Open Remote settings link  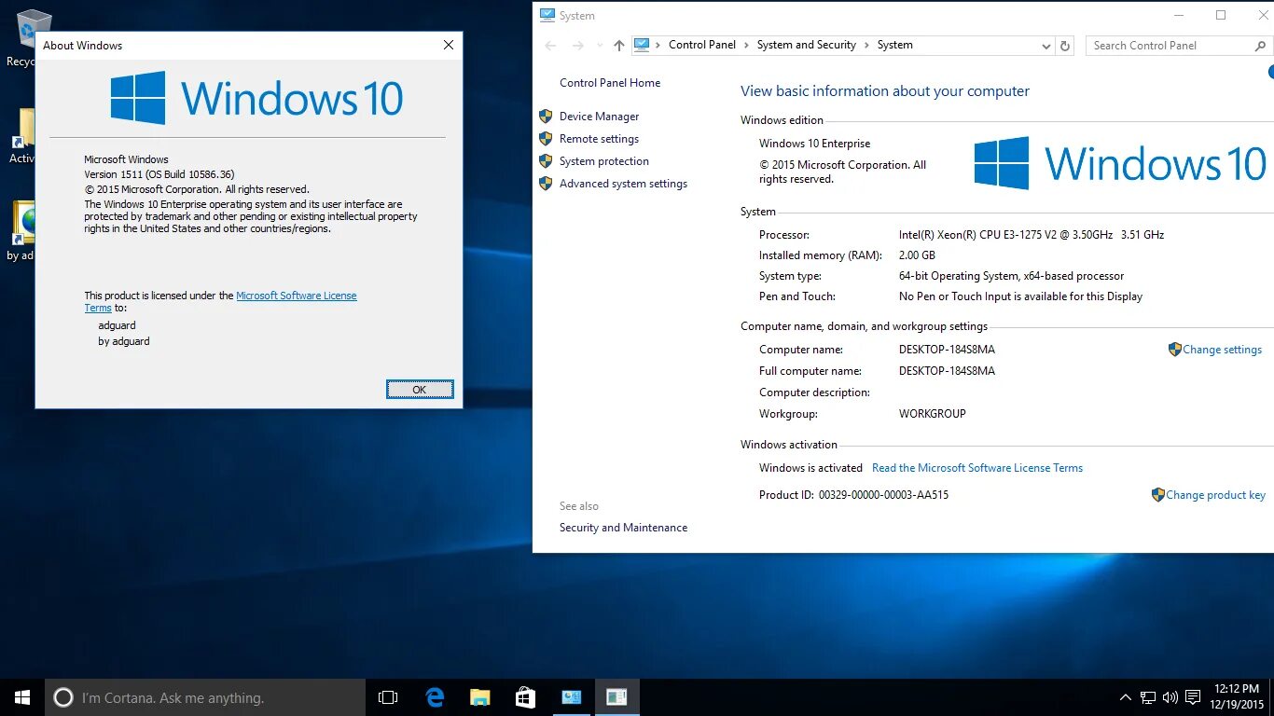600,139
